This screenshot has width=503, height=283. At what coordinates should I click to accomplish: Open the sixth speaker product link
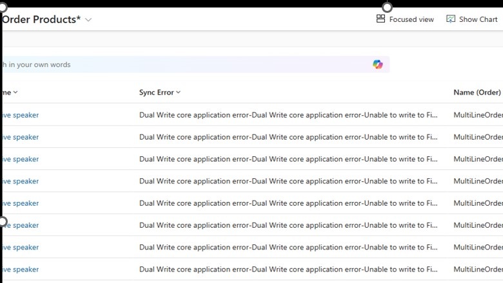21,226
